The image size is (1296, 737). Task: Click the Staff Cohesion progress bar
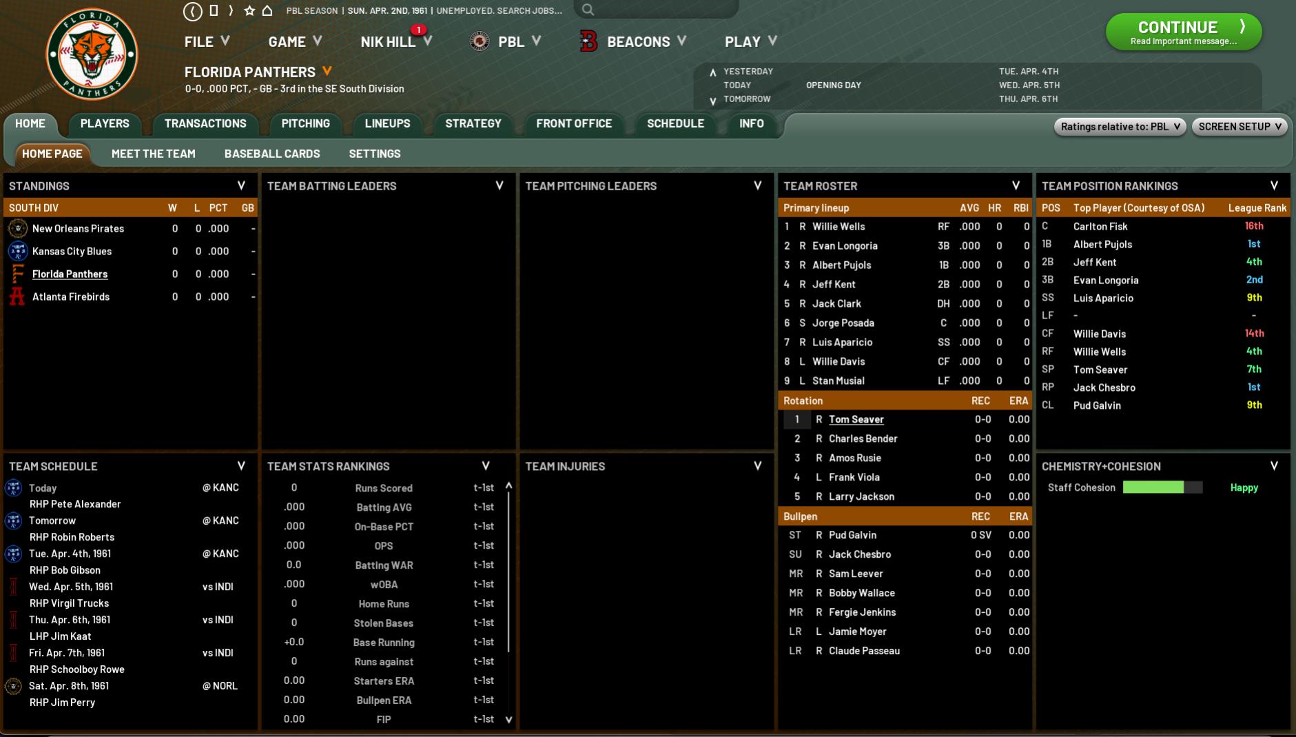(x=1162, y=487)
